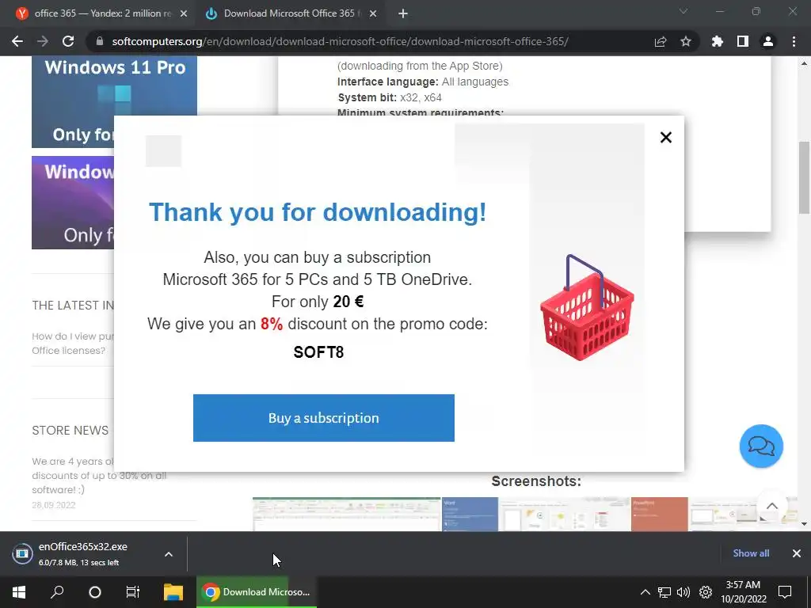Open the purple Windows banner
The image size is (811, 608).
point(73,203)
